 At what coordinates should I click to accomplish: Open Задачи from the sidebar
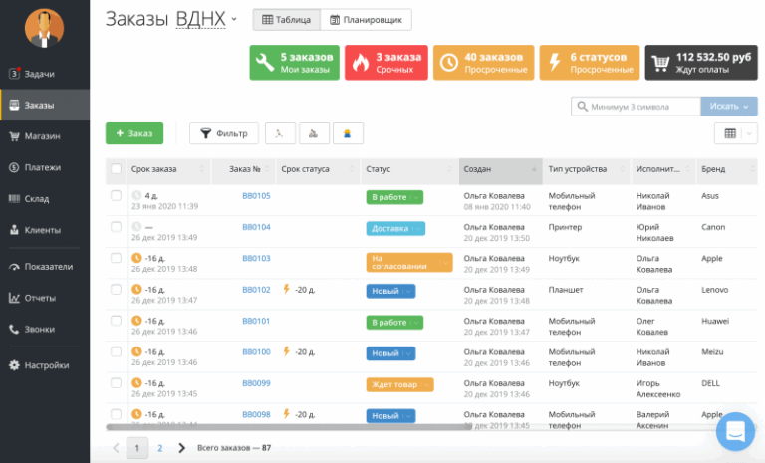point(40,74)
